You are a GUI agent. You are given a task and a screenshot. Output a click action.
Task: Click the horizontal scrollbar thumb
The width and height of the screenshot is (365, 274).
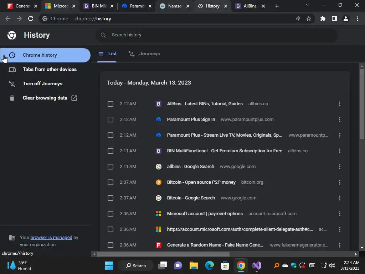[163, 254]
